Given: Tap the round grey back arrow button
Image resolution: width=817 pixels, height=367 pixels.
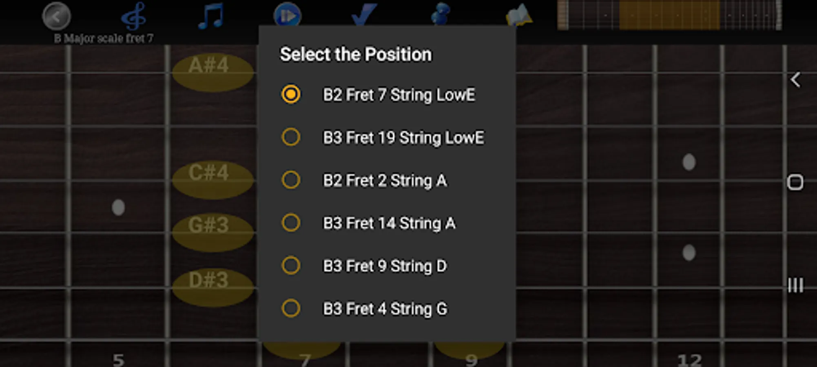Looking at the screenshot, I should coord(56,16).
